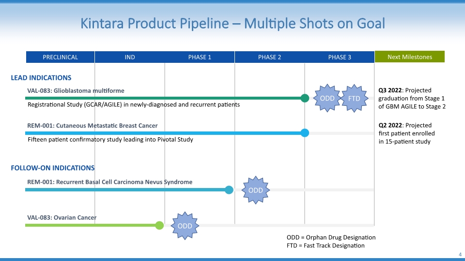Click 'FTD = Fast Track Designation' legend line
Viewport: 465px width, 261px height.
[325, 246]
